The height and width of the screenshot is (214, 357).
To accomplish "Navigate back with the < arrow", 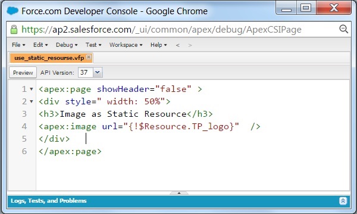I will tap(177, 45).
